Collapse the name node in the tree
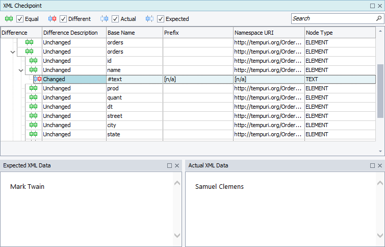The image size is (385, 247). [21, 70]
